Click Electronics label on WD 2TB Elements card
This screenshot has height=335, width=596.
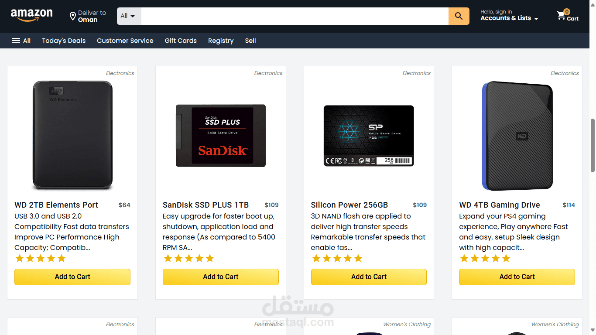pyautogui.click(x=120, y=73)
